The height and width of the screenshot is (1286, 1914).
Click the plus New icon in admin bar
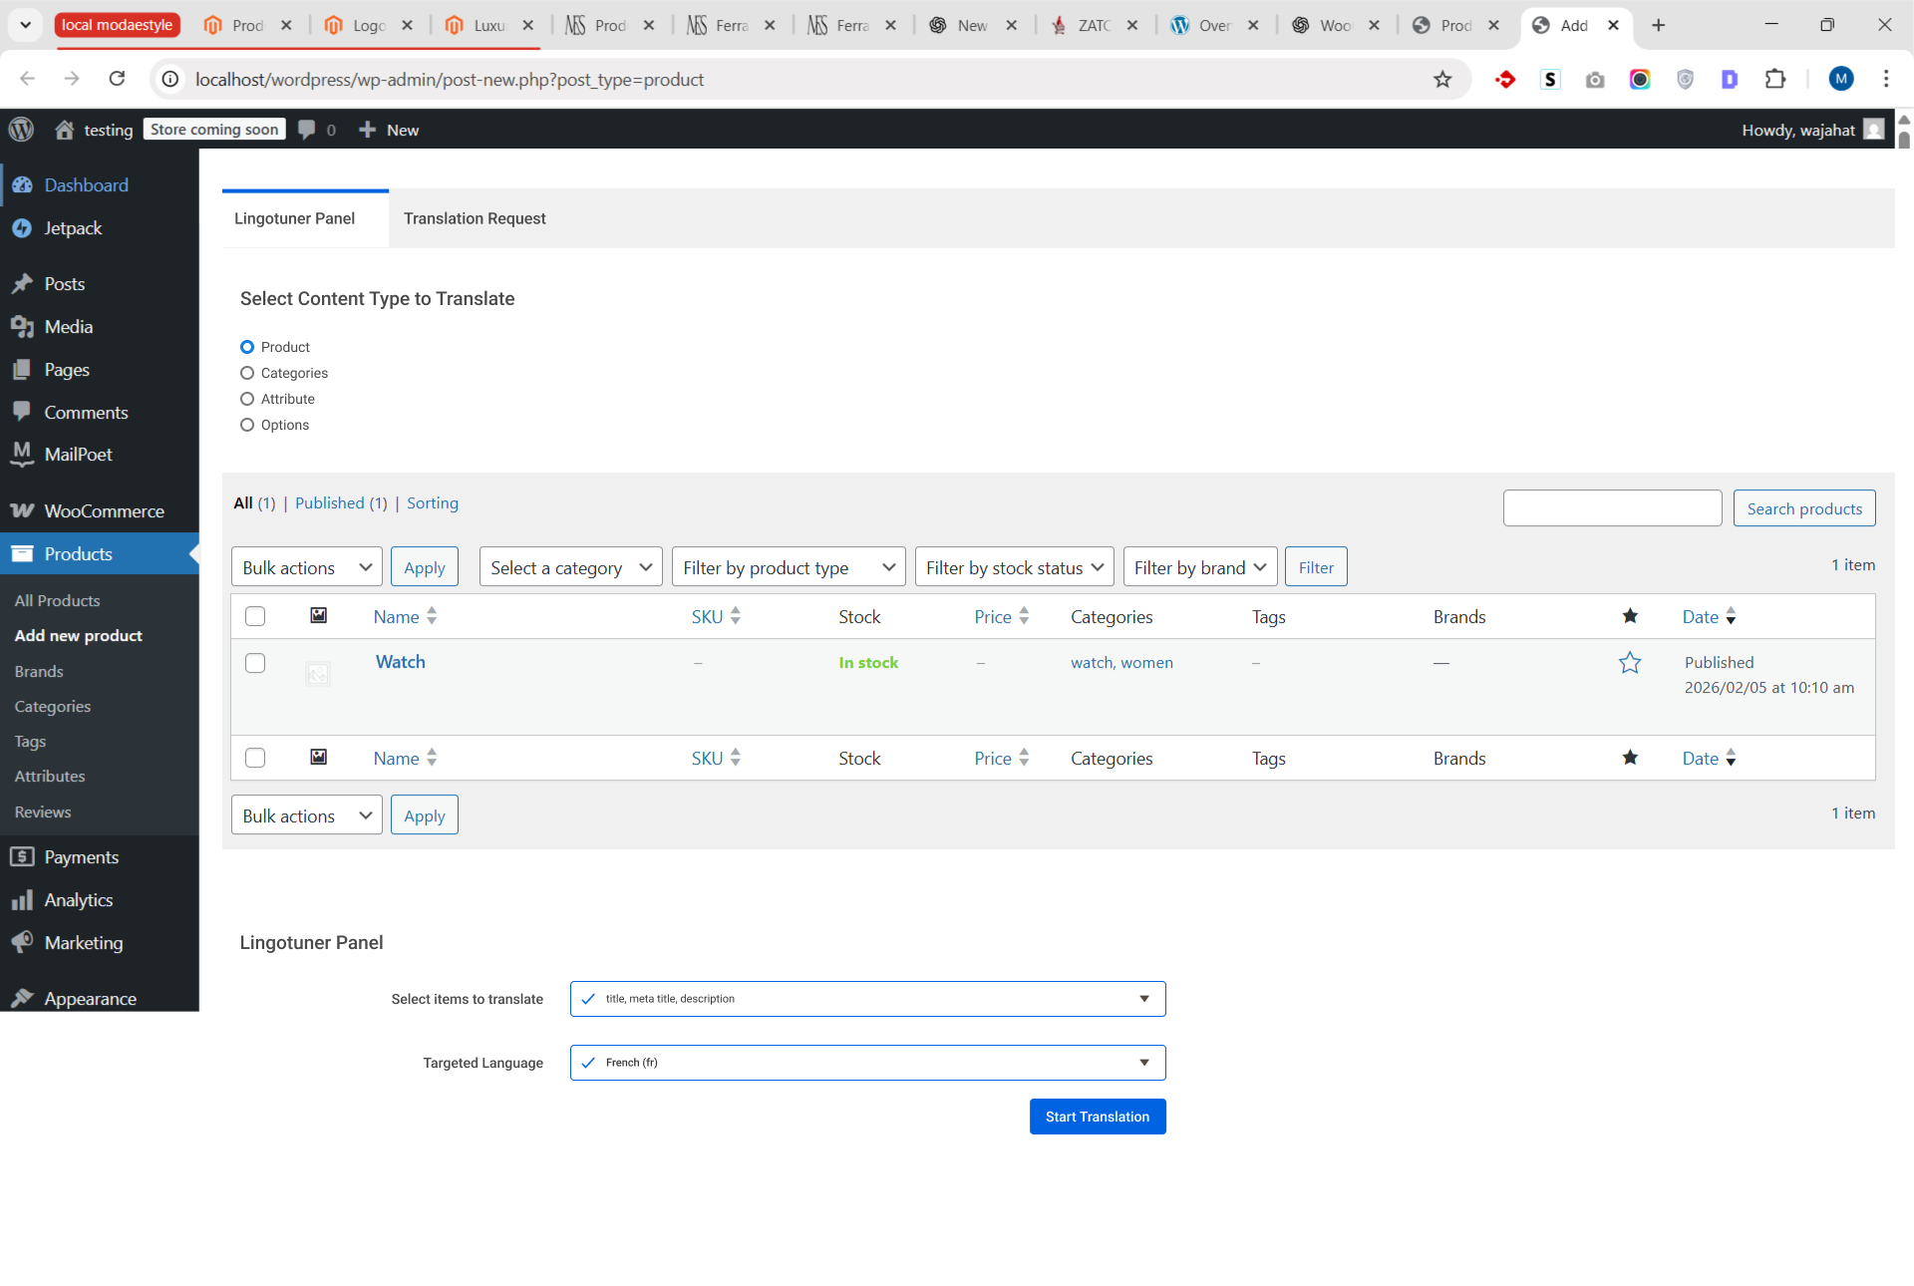click(x=367, y=130)
